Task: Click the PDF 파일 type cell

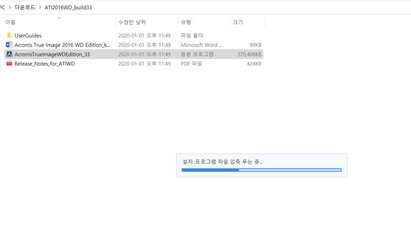Action: click(x=191, y=64)
